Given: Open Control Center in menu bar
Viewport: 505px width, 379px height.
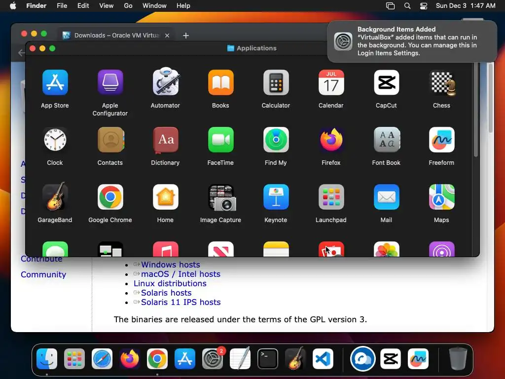Looking at the screenshot, I should [x=424, y=6].
